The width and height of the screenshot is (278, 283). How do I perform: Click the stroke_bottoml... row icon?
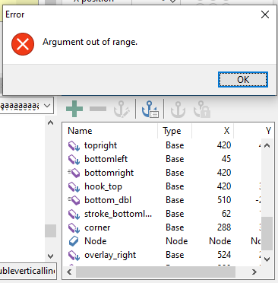pos(74,214)
